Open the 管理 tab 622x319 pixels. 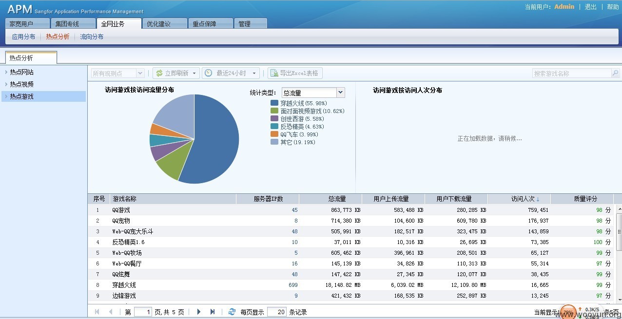coord(251,24)
